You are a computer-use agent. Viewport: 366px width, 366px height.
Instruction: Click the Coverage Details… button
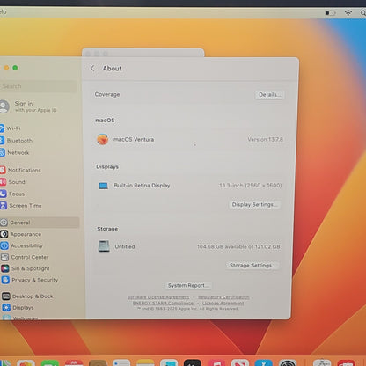[x=269, y=95]
